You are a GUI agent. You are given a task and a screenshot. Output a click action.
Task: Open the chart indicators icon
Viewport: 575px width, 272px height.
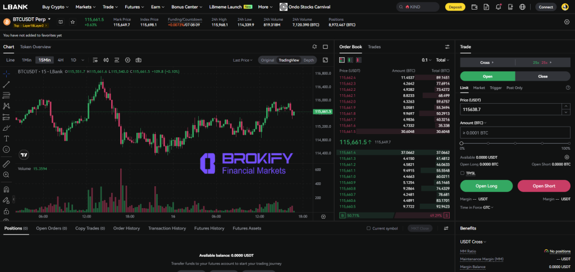[x=117, y=60]
